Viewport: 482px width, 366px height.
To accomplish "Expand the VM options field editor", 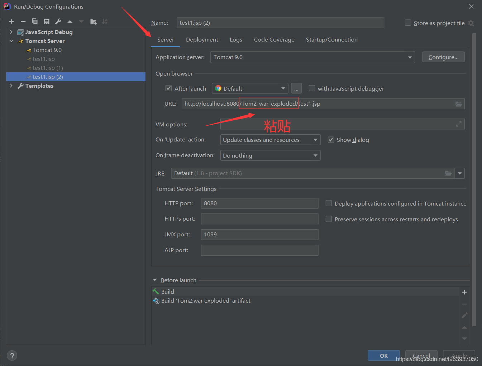I will tap(459, 124).
